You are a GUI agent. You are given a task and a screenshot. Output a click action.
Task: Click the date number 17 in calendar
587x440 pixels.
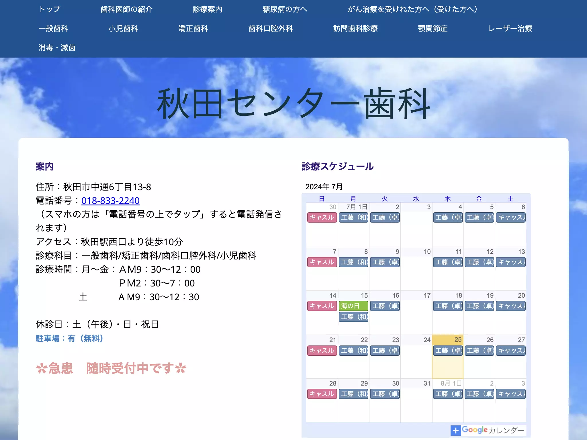point(427,295)
